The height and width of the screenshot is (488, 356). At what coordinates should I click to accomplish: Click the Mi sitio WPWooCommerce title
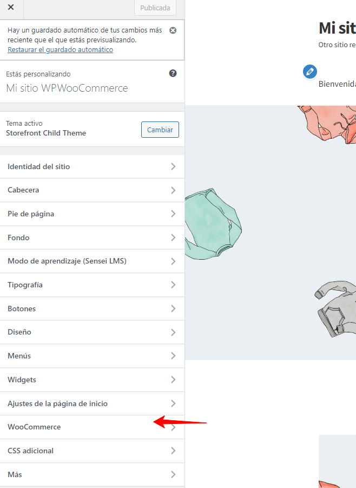(67, 88)
